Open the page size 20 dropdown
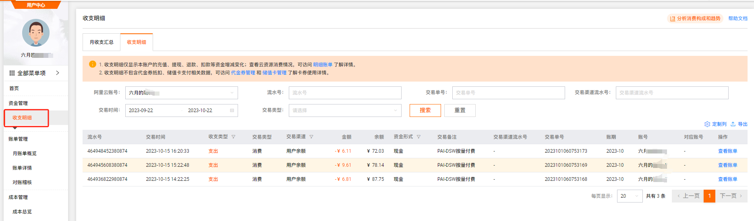The height and width of the screenshot is (221, 754). tap(630, 196)
